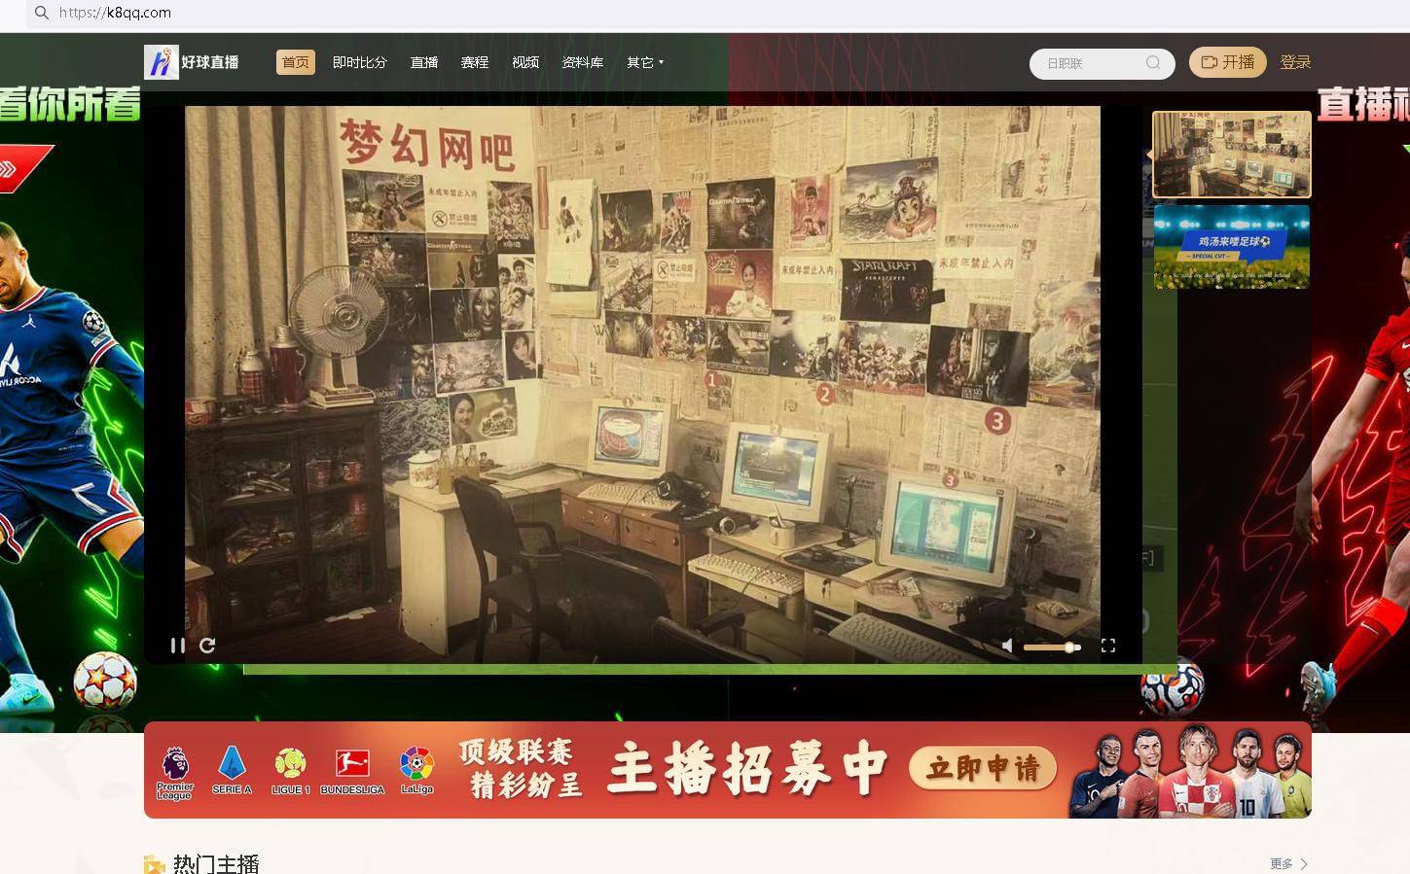Expand the anchor recruitment via 立即申请
The height and width of the screenshot is (874, 1410).
pos(981,768)
